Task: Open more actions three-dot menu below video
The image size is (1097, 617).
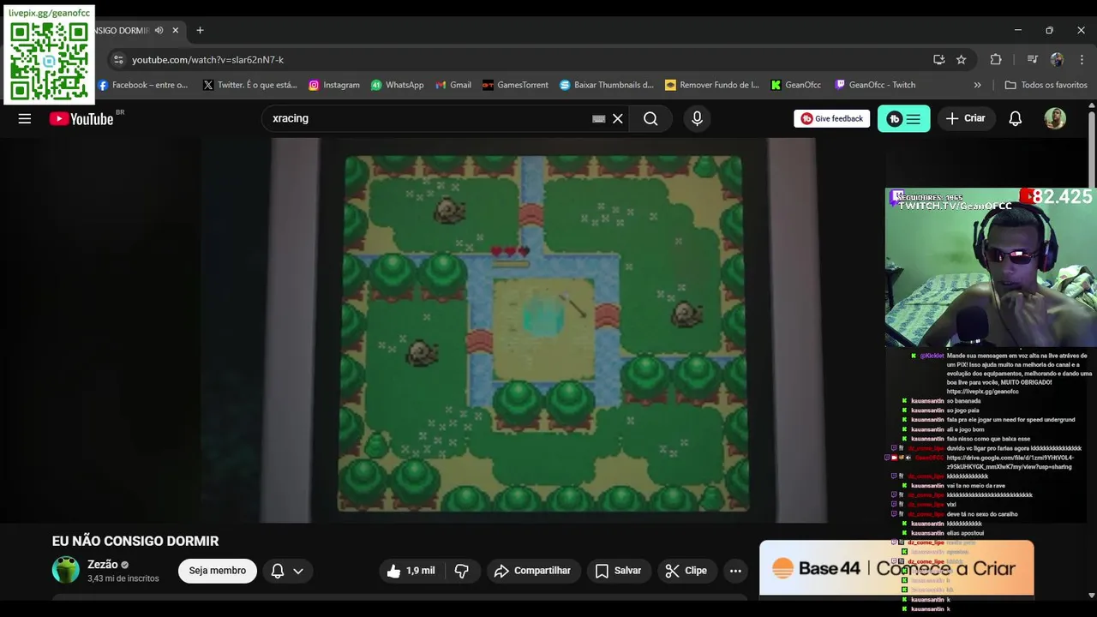Action: (x=735, y=571)
